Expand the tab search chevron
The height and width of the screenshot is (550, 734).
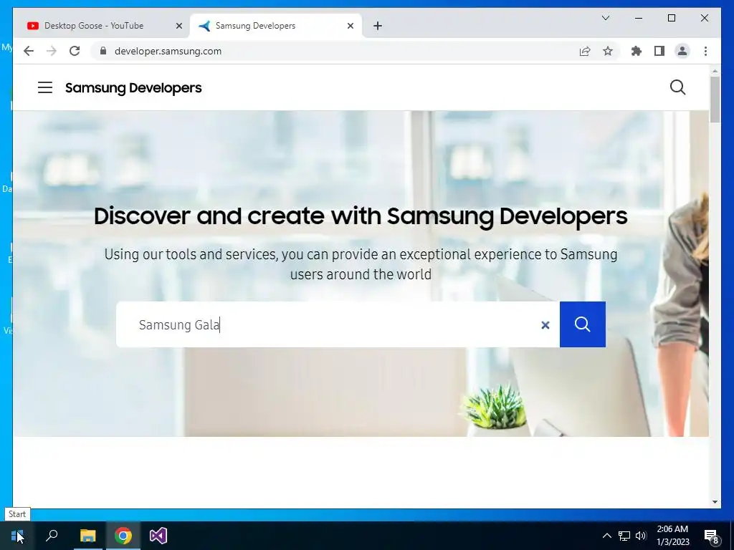click(605, 18)
